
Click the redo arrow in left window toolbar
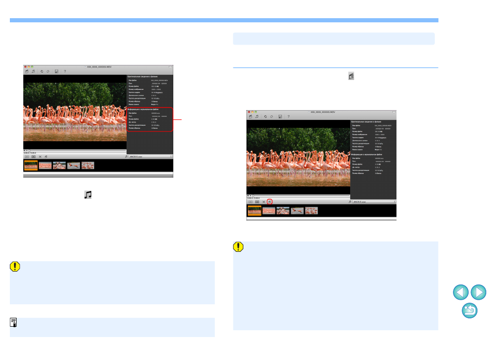point(48,71)
